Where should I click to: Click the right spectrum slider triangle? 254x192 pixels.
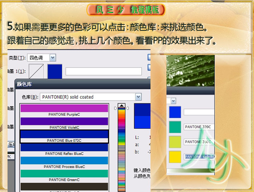127,108
